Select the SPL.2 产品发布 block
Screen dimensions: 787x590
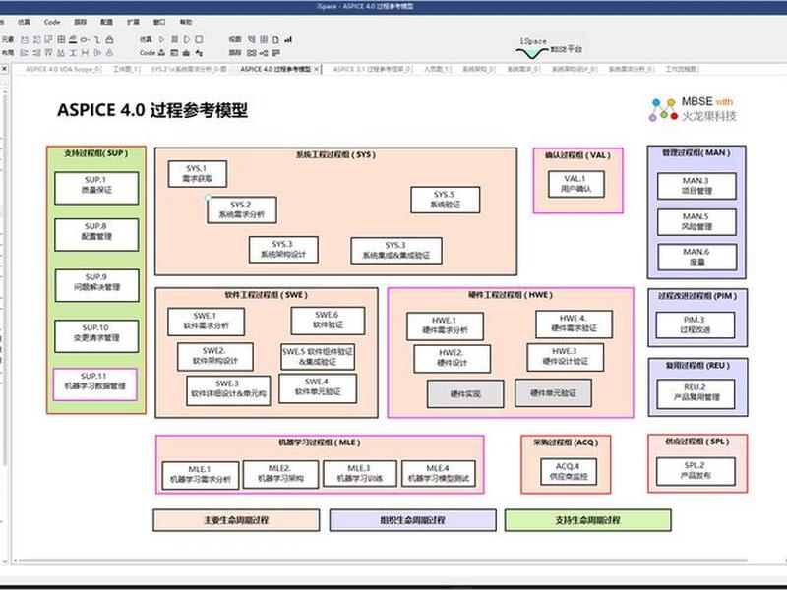click(x=696, y=471)
